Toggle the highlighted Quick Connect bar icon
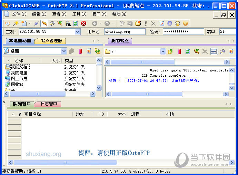Image resolution: width=238 pixels, height=175 pixels. [44, 23]
